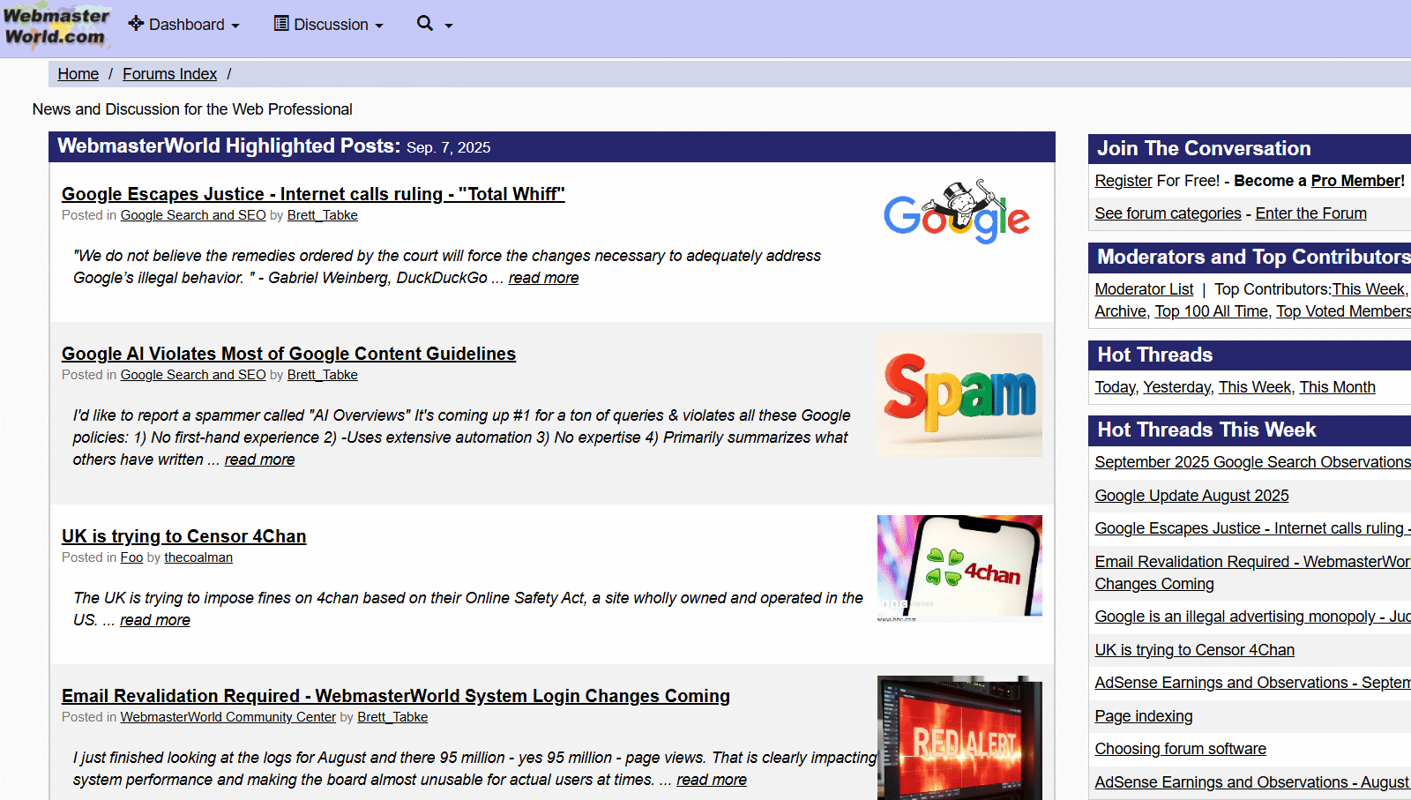
Task: Open the Discussion dropdown menu
Action: [329, 25]
